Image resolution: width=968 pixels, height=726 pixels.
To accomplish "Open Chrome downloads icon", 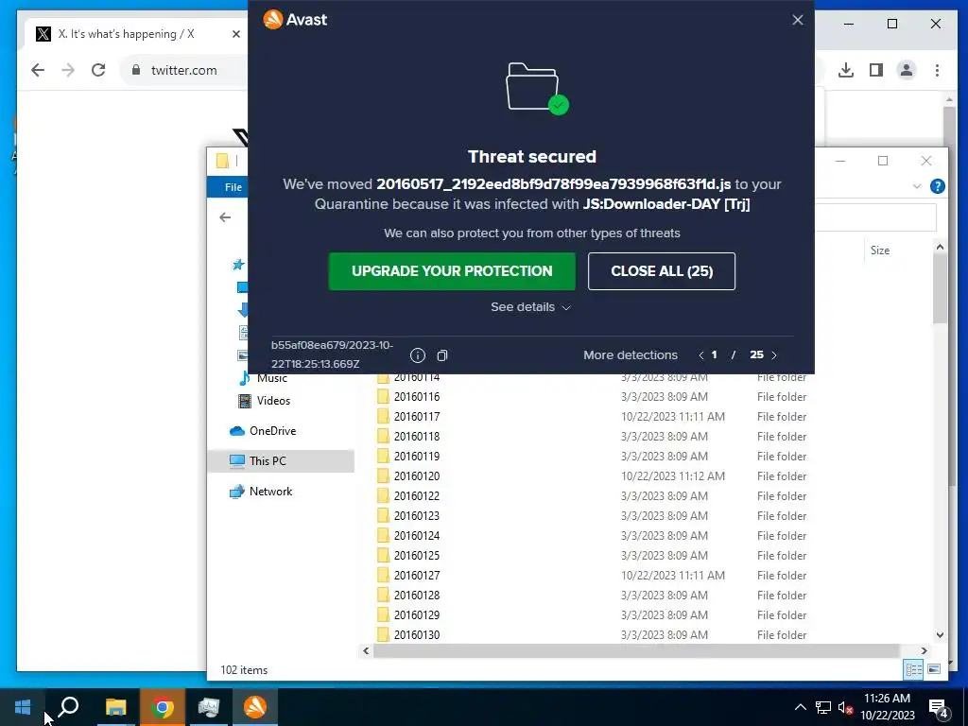I will pyautogui.click(x=846, y=70).
